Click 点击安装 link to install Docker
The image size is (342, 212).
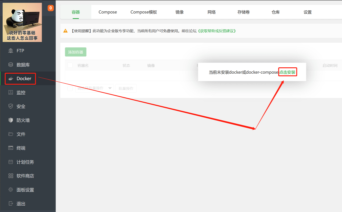tap(287, 72)
